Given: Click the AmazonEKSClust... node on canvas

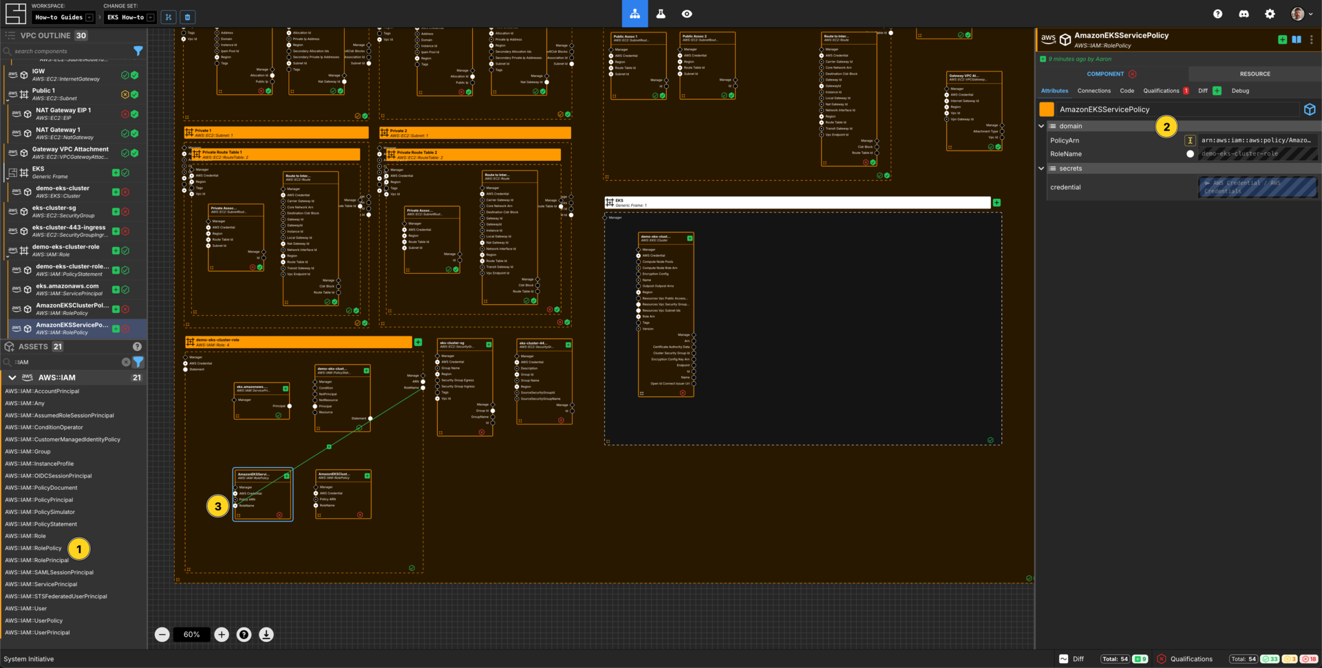Looking at the screenshot, I should (x=343, y=494).
